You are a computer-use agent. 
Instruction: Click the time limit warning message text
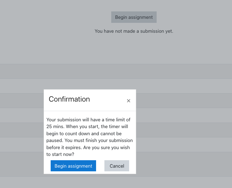pyautogui.click(x=90, y=137)
